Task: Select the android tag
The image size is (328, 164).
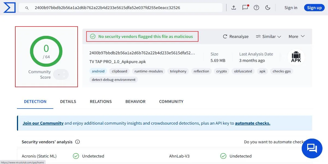Action: (98, 71)
